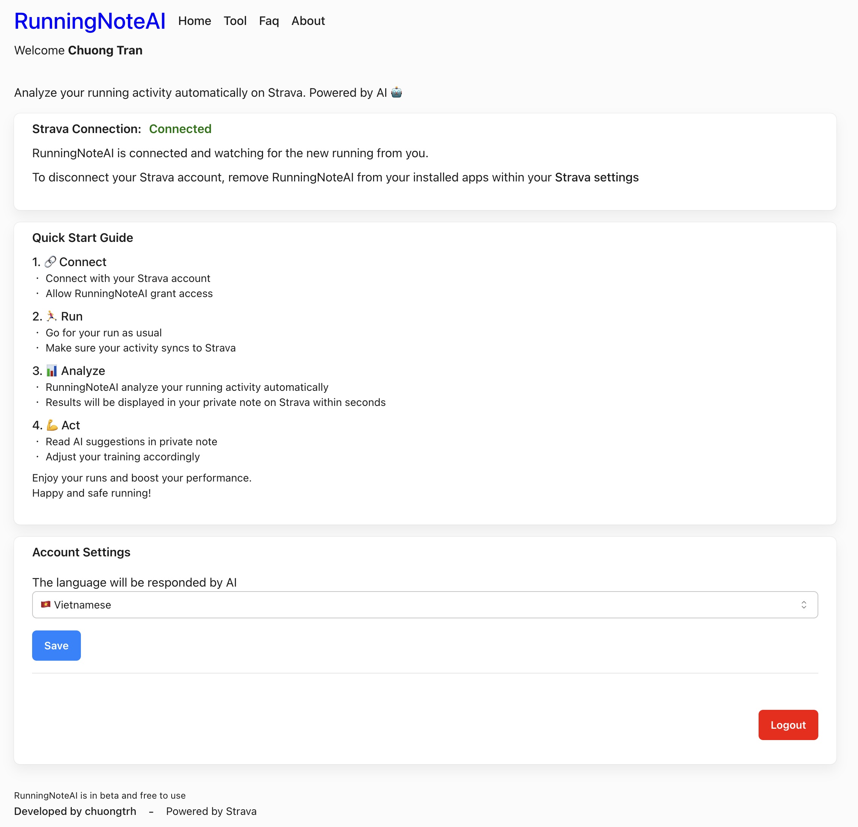858x827 pixels.
Task: Expand the Vietnamese language dropdown
Action: point(424,605)
